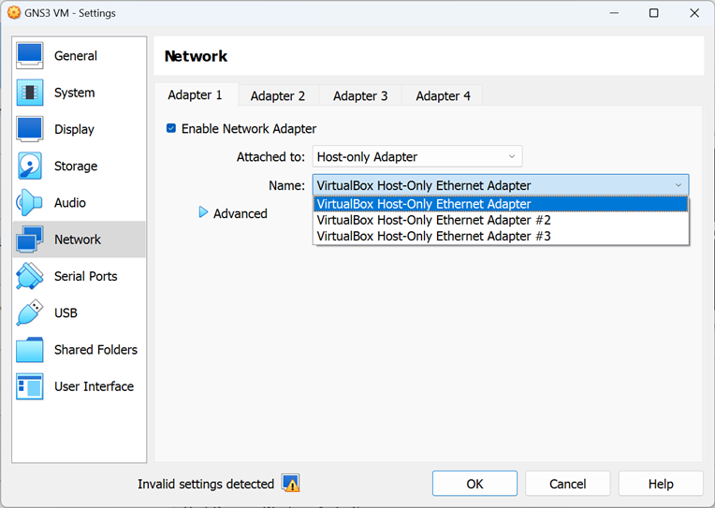
Task: Open the Attached to dropdown
Action: (417, 157)
